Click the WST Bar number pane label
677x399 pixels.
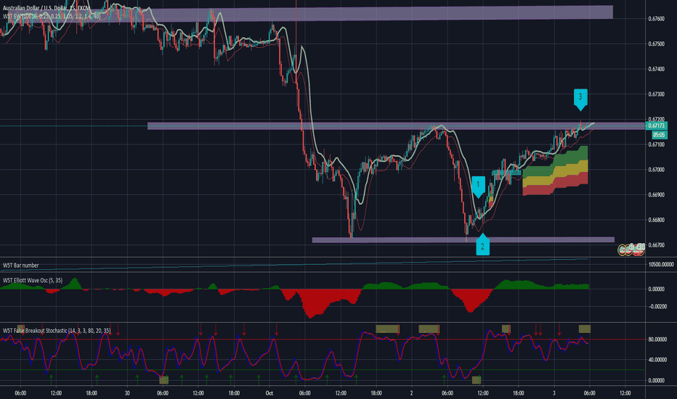[x=21, y=266]
